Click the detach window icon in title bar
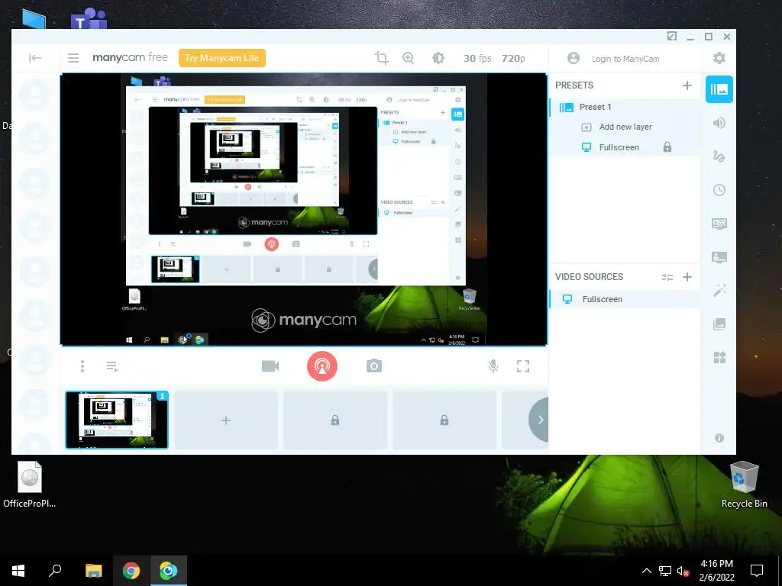This screenshot has height=586, width=782. (672, 37)
